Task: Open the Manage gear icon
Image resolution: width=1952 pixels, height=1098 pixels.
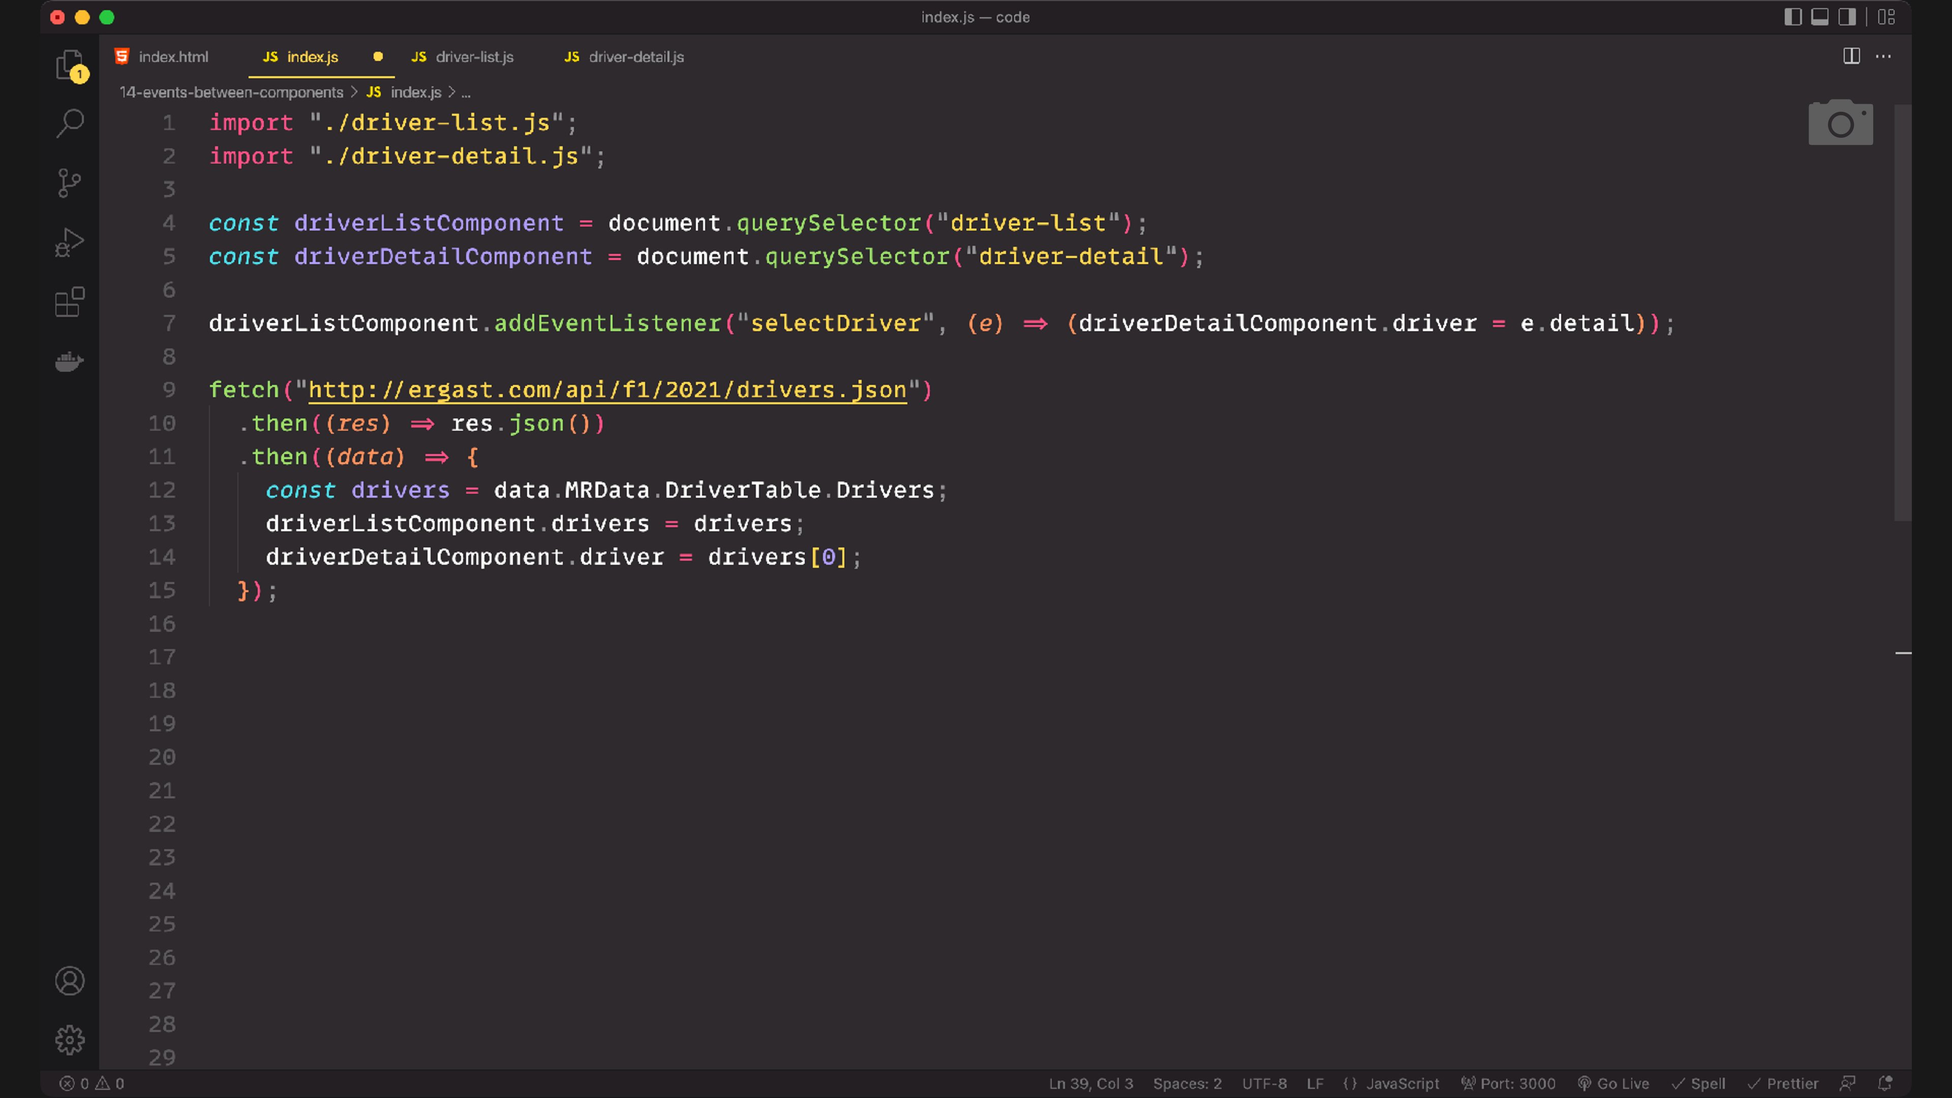Action: pyautogui.click(x=70, y=1041)
